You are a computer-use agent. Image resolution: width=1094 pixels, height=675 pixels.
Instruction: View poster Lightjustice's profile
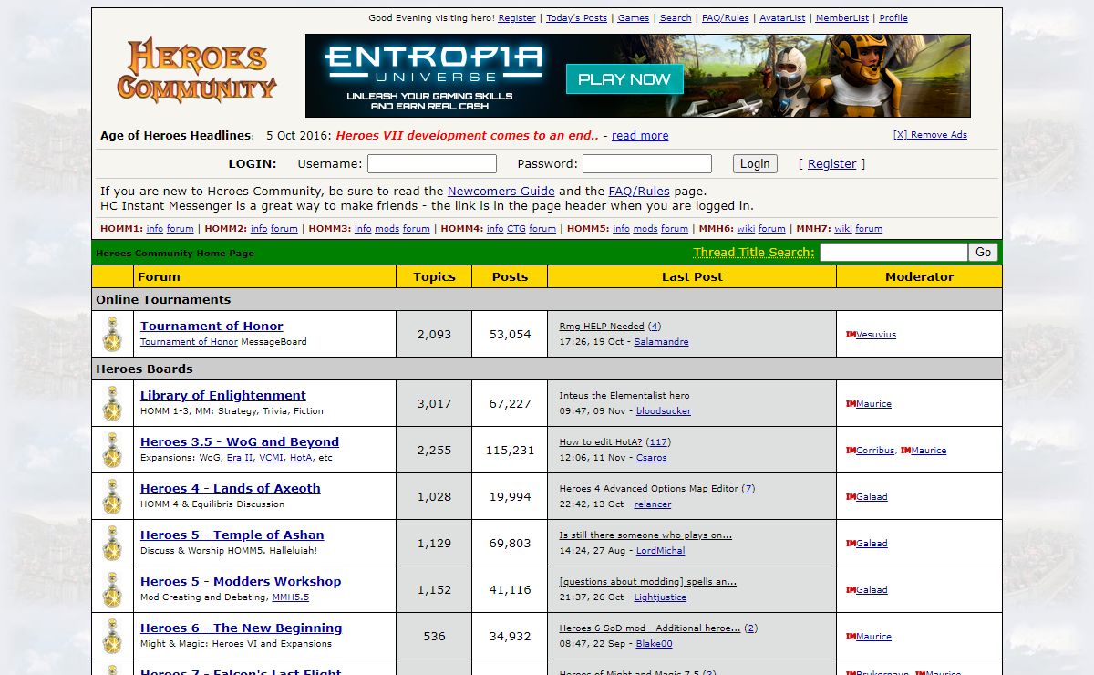coord(660,597)
